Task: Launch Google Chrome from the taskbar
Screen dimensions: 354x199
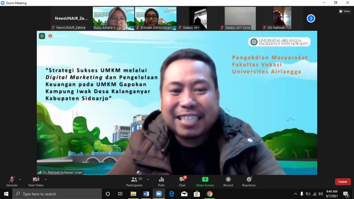Action: (210, 194)
